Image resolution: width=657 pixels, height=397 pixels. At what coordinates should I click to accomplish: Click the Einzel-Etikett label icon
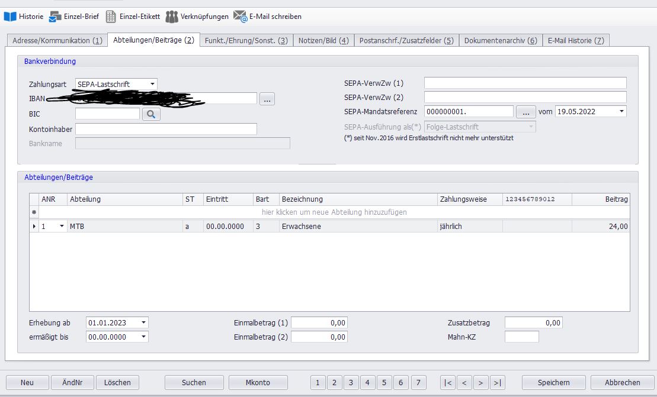pyautogui.click(x=111, y=17)
